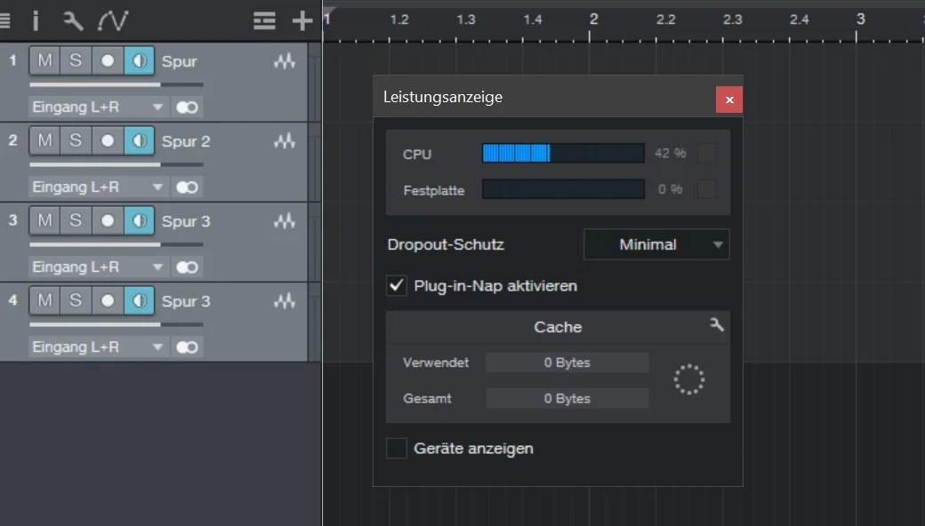The width and height of the screenshot is (925, 526).
Task: Add a new track with the plus icon
Action: click(x=302, y=21)
